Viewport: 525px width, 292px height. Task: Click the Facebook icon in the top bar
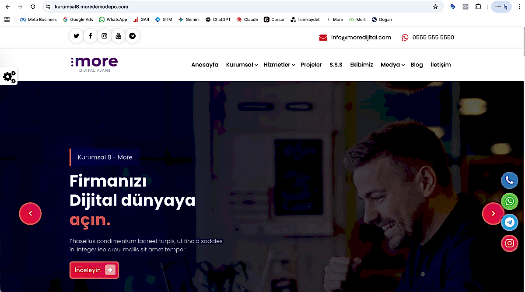(x=90, y=36)
